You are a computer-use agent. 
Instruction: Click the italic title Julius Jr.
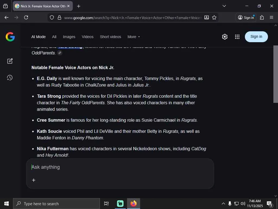141,85
